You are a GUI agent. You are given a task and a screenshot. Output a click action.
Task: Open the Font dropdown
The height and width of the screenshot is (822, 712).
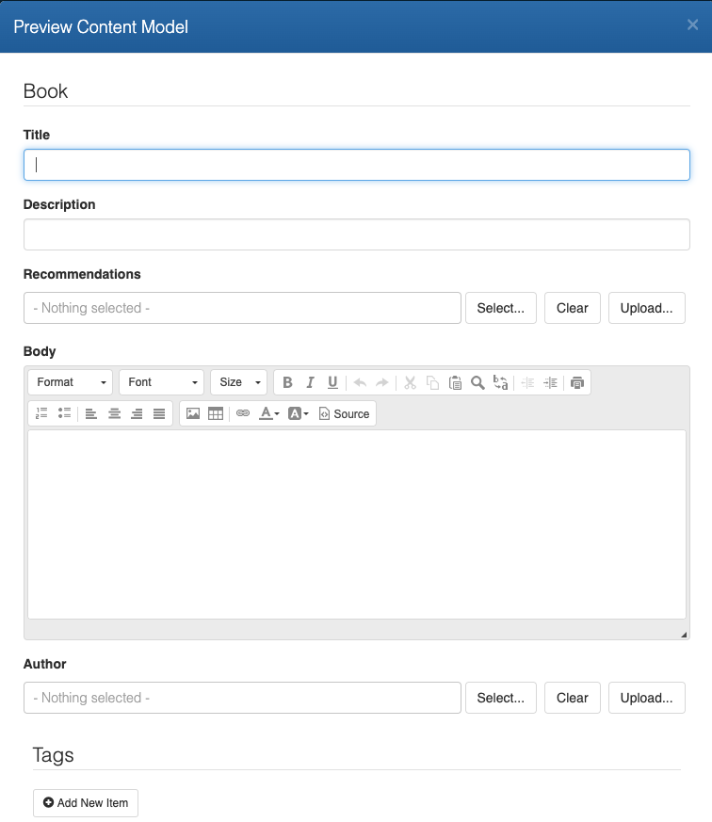161,382
